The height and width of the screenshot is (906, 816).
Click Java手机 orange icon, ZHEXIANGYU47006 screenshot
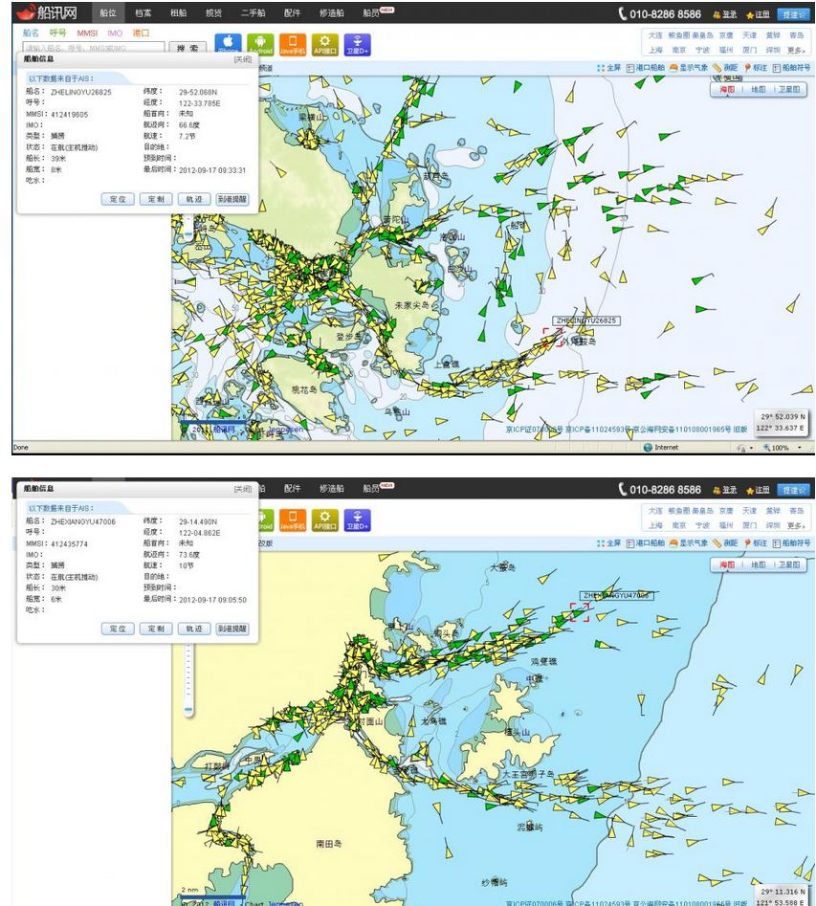click(293, 519)
